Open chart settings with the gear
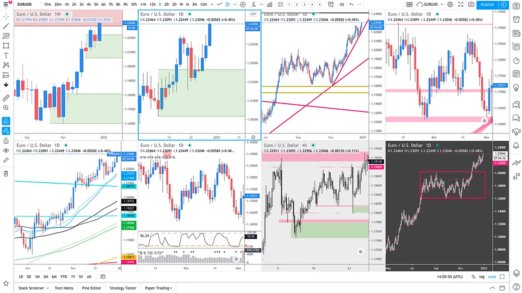Screen dimensions: 522x293 point(450,4)
